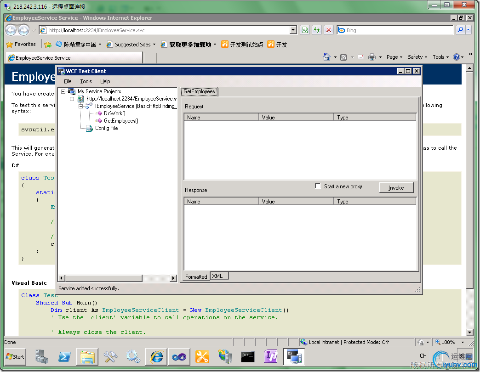480x372 pixels.
Task: Open the WCF Test Client Tools menu
Action: click(86, 82)
